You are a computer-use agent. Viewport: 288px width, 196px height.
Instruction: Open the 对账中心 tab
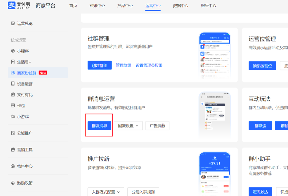click(97, 6)
